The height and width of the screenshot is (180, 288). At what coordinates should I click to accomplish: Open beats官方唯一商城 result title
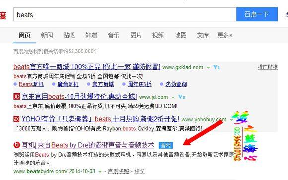click(87, 67)
